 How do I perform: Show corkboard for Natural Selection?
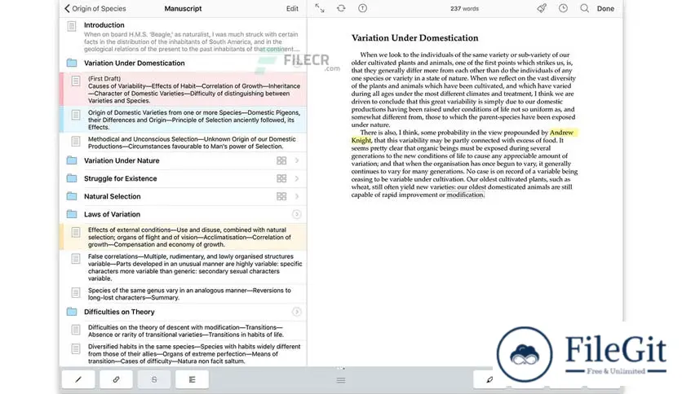[281, 196]
